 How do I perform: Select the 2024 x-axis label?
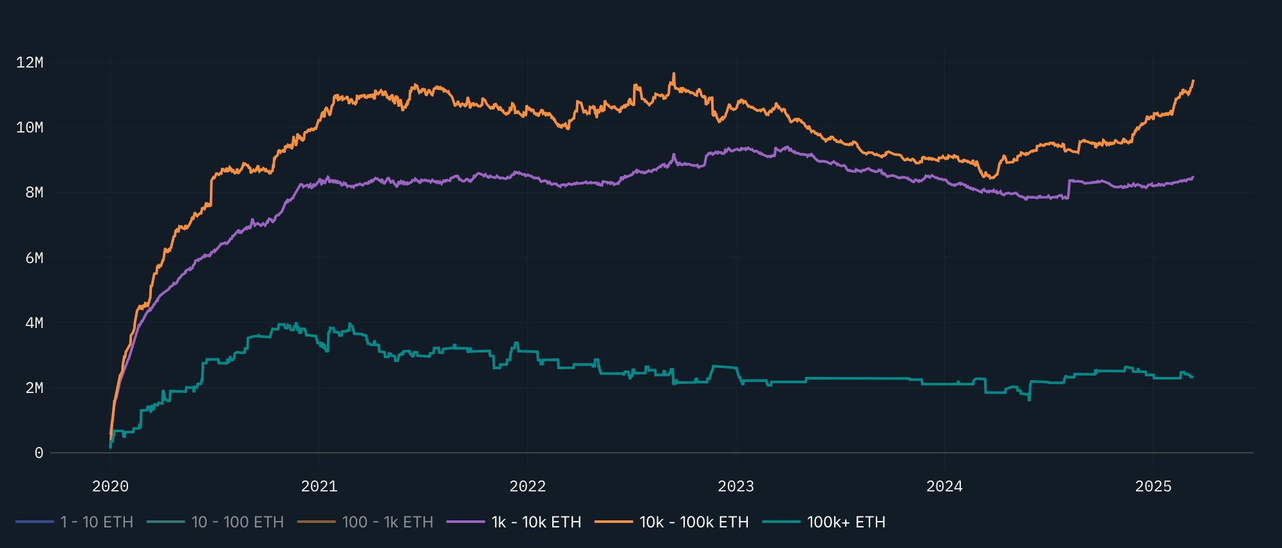point(944,486)
